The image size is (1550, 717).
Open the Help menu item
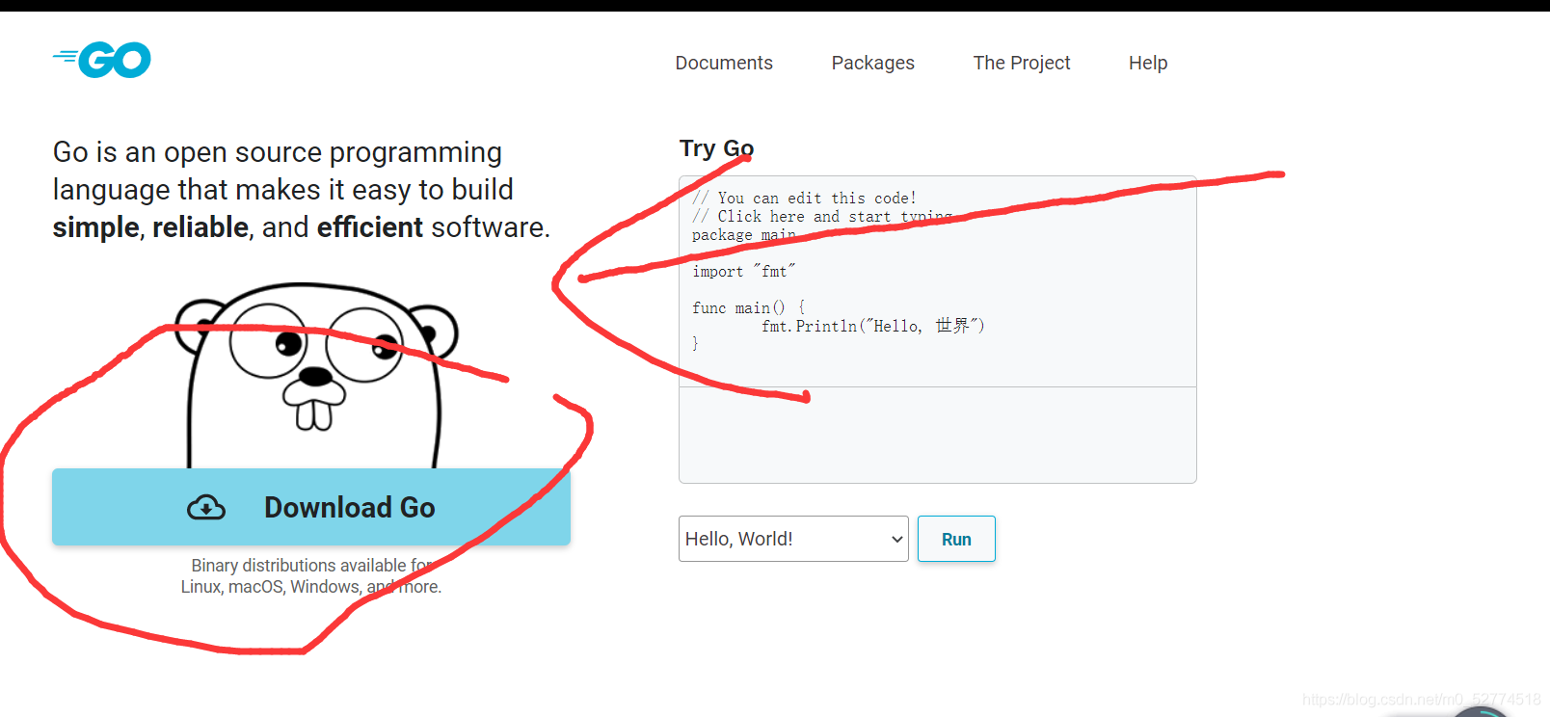(x=1148, y=63)
